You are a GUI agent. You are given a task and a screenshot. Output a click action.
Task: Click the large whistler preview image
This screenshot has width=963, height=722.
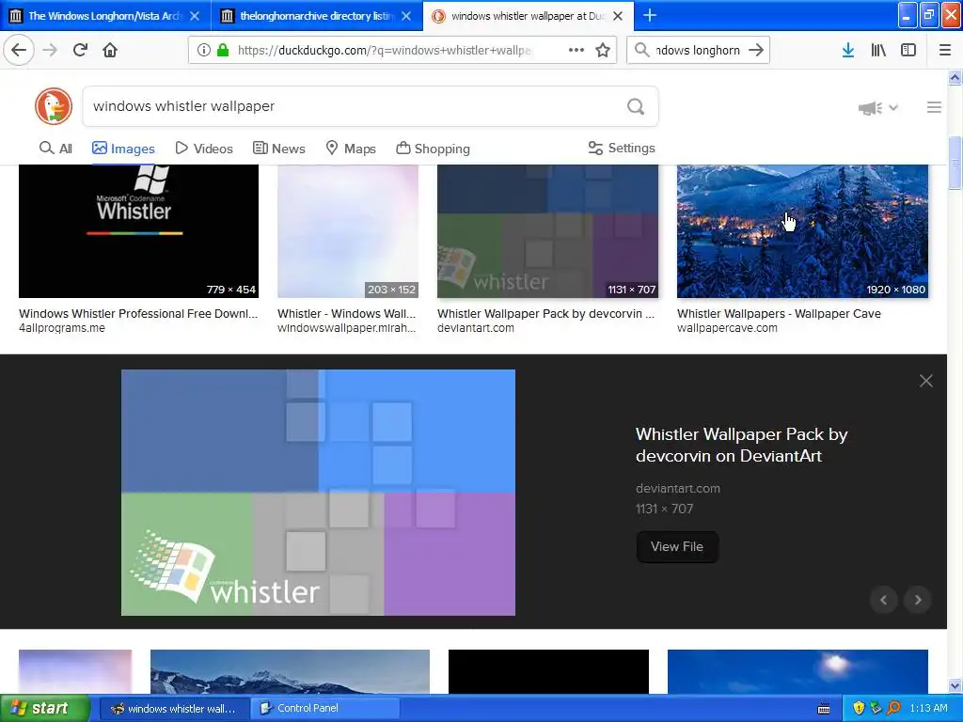(x=318, y=493)
